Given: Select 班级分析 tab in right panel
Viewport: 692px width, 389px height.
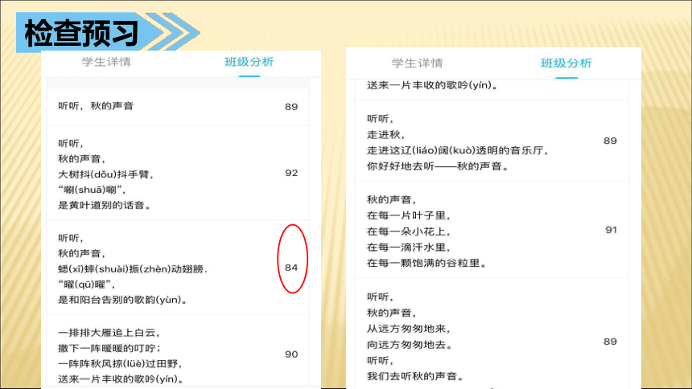Looking at the screenshot, I should (566, 63).
